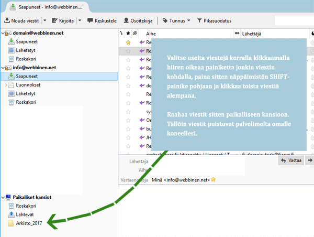Viewport: 314px width, 237px height.
Task: Collapse Paikalliset kansiot
Action: tap(3, 198)
